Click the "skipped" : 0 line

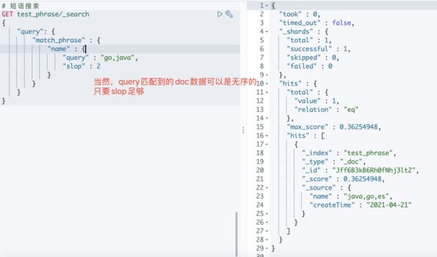pyautogui.click(x=313, y=58)
